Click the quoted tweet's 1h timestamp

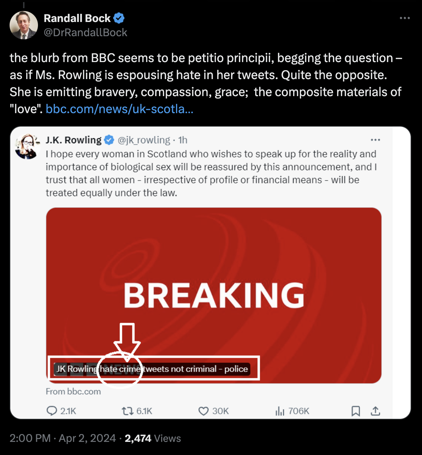coord(183,140)
